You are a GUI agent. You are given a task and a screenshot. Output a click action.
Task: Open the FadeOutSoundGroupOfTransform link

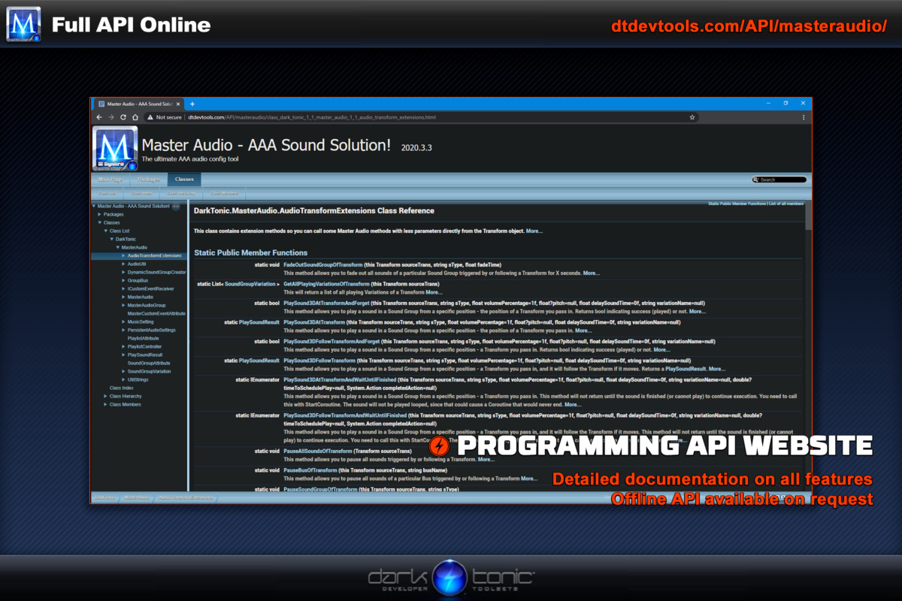click(322, 265)
